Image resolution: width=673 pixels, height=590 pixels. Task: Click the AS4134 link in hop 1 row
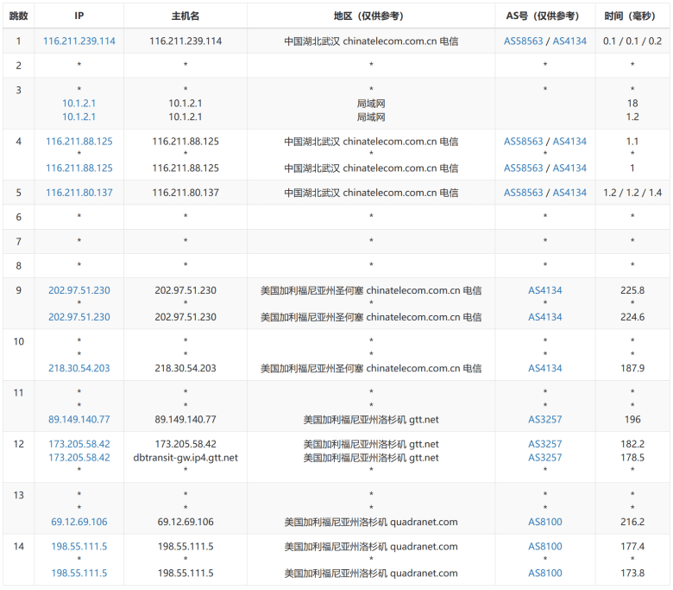[569, 41]
